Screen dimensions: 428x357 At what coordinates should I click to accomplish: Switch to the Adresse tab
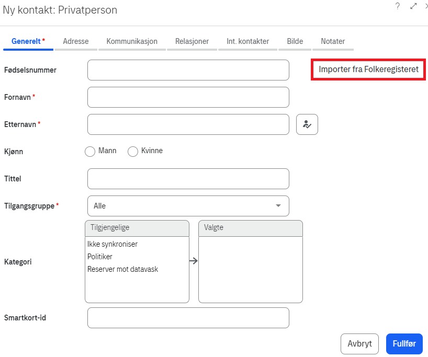click(x=76, y=41)
